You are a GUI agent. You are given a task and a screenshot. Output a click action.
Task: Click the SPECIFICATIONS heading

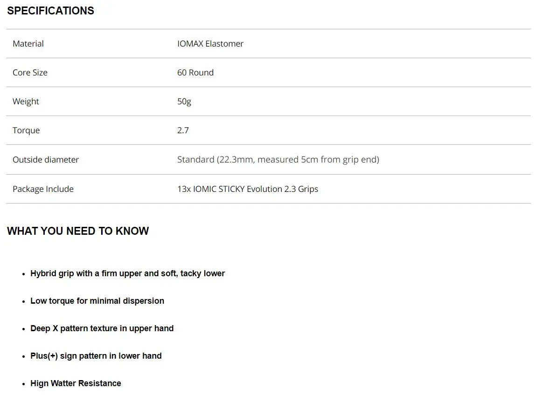50,11
